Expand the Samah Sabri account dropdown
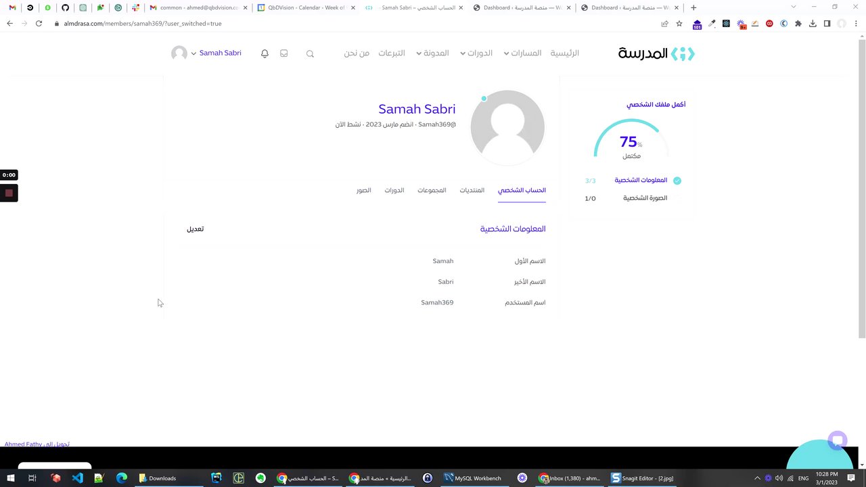The height and width of the screenshot is (487, 866). click(x=193, y=53)
